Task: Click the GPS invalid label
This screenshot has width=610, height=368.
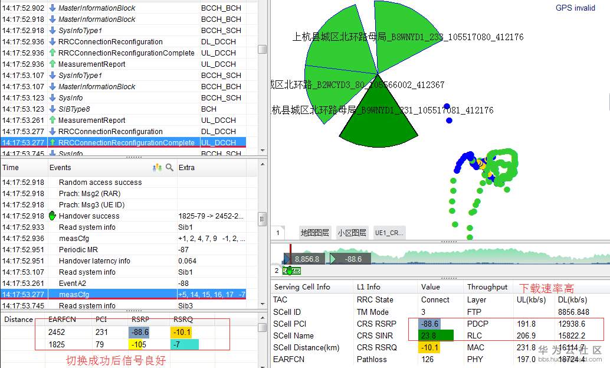Action: tap(575, 8)
